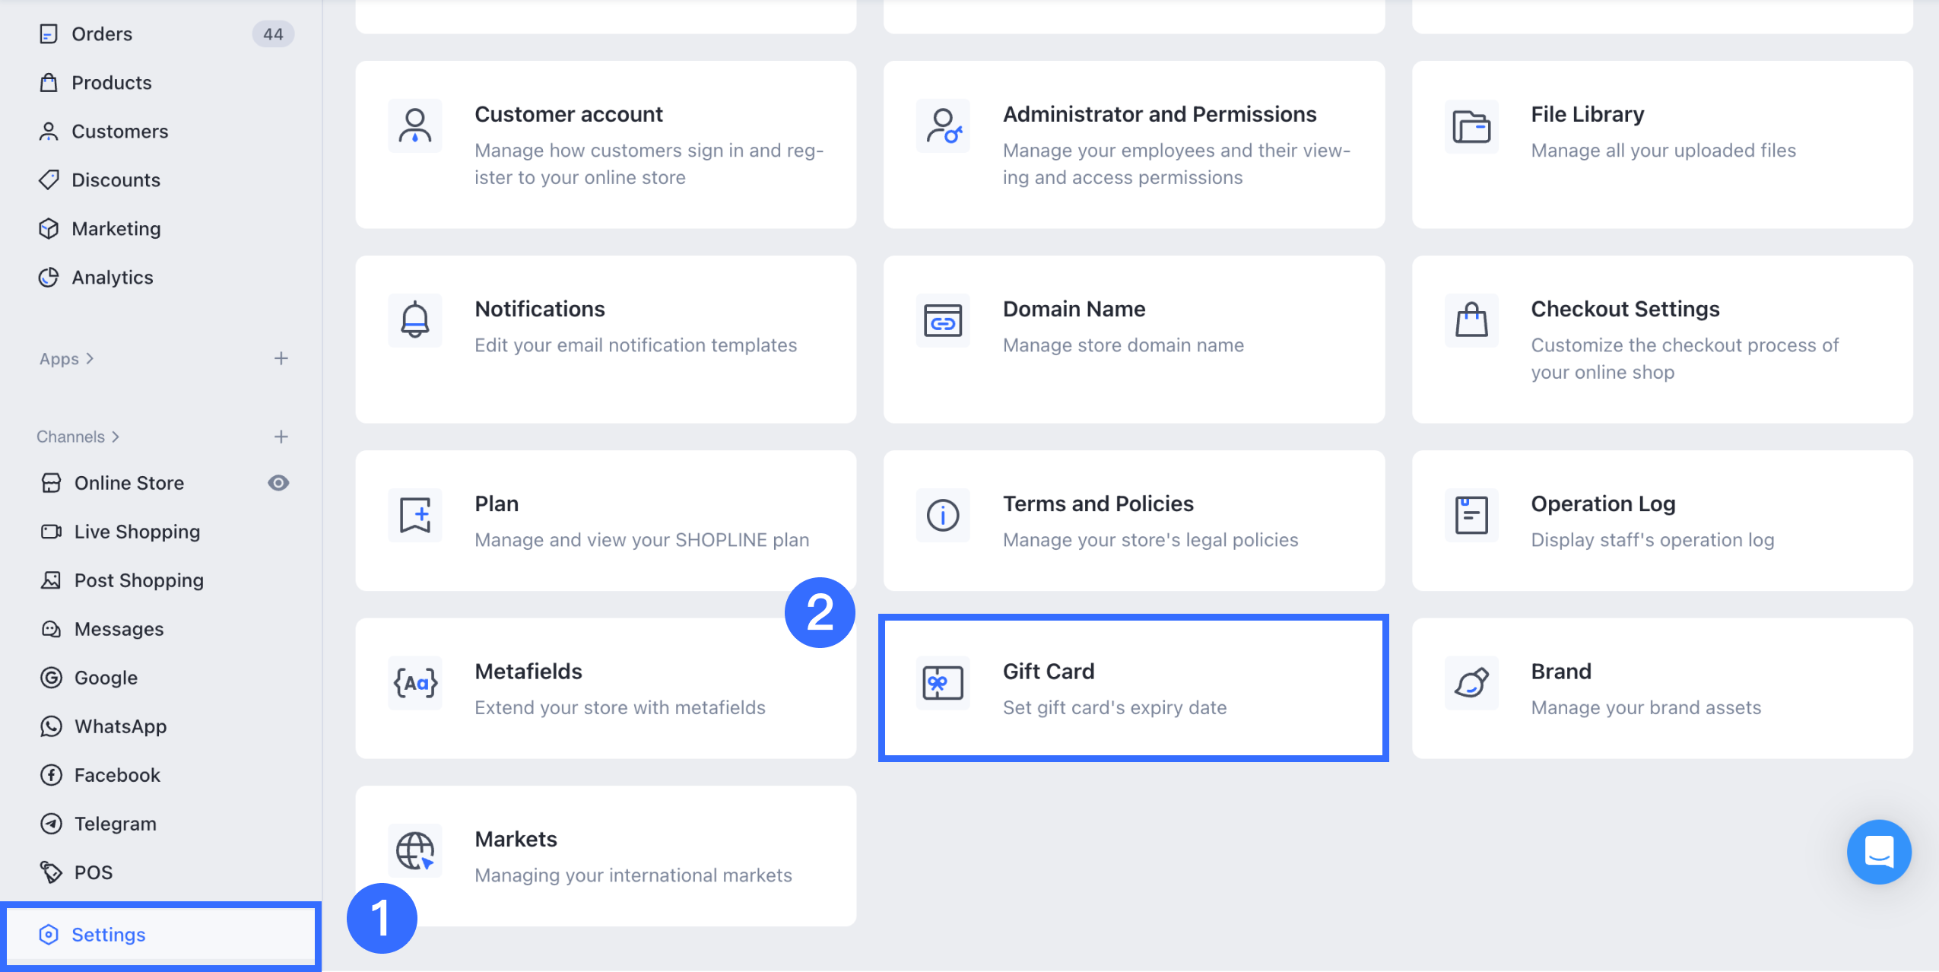
Task: Go to Settings in the sidebar
Action: (x=108, y=935)
